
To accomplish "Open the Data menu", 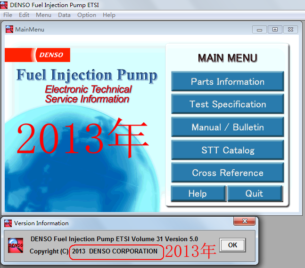I will (x=64, y=15).
